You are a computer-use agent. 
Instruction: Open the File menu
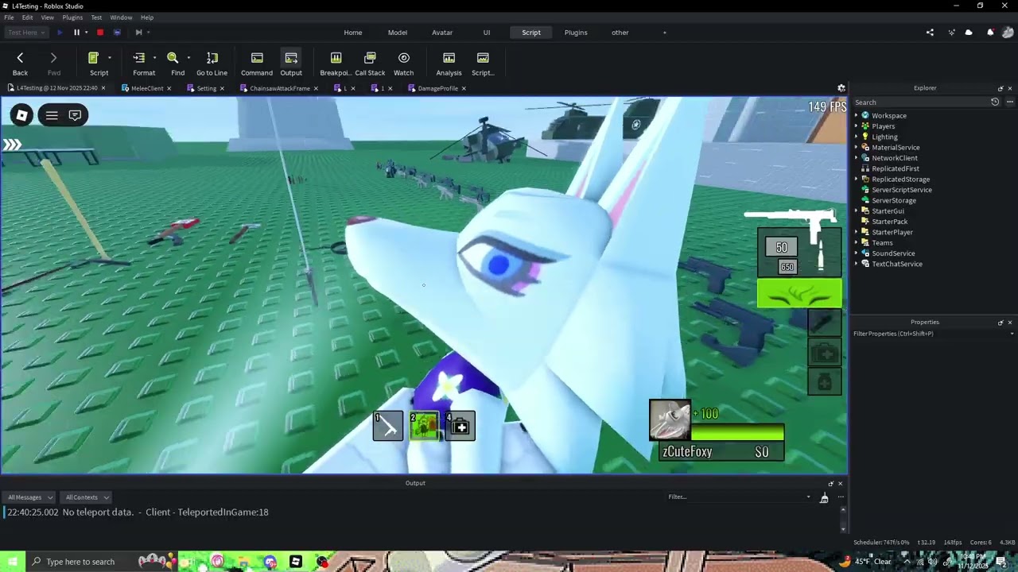(x=9, y=17)
